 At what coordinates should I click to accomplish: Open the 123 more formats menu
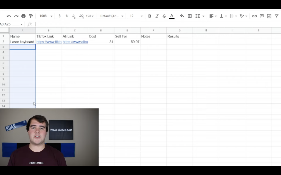(90, 16)
